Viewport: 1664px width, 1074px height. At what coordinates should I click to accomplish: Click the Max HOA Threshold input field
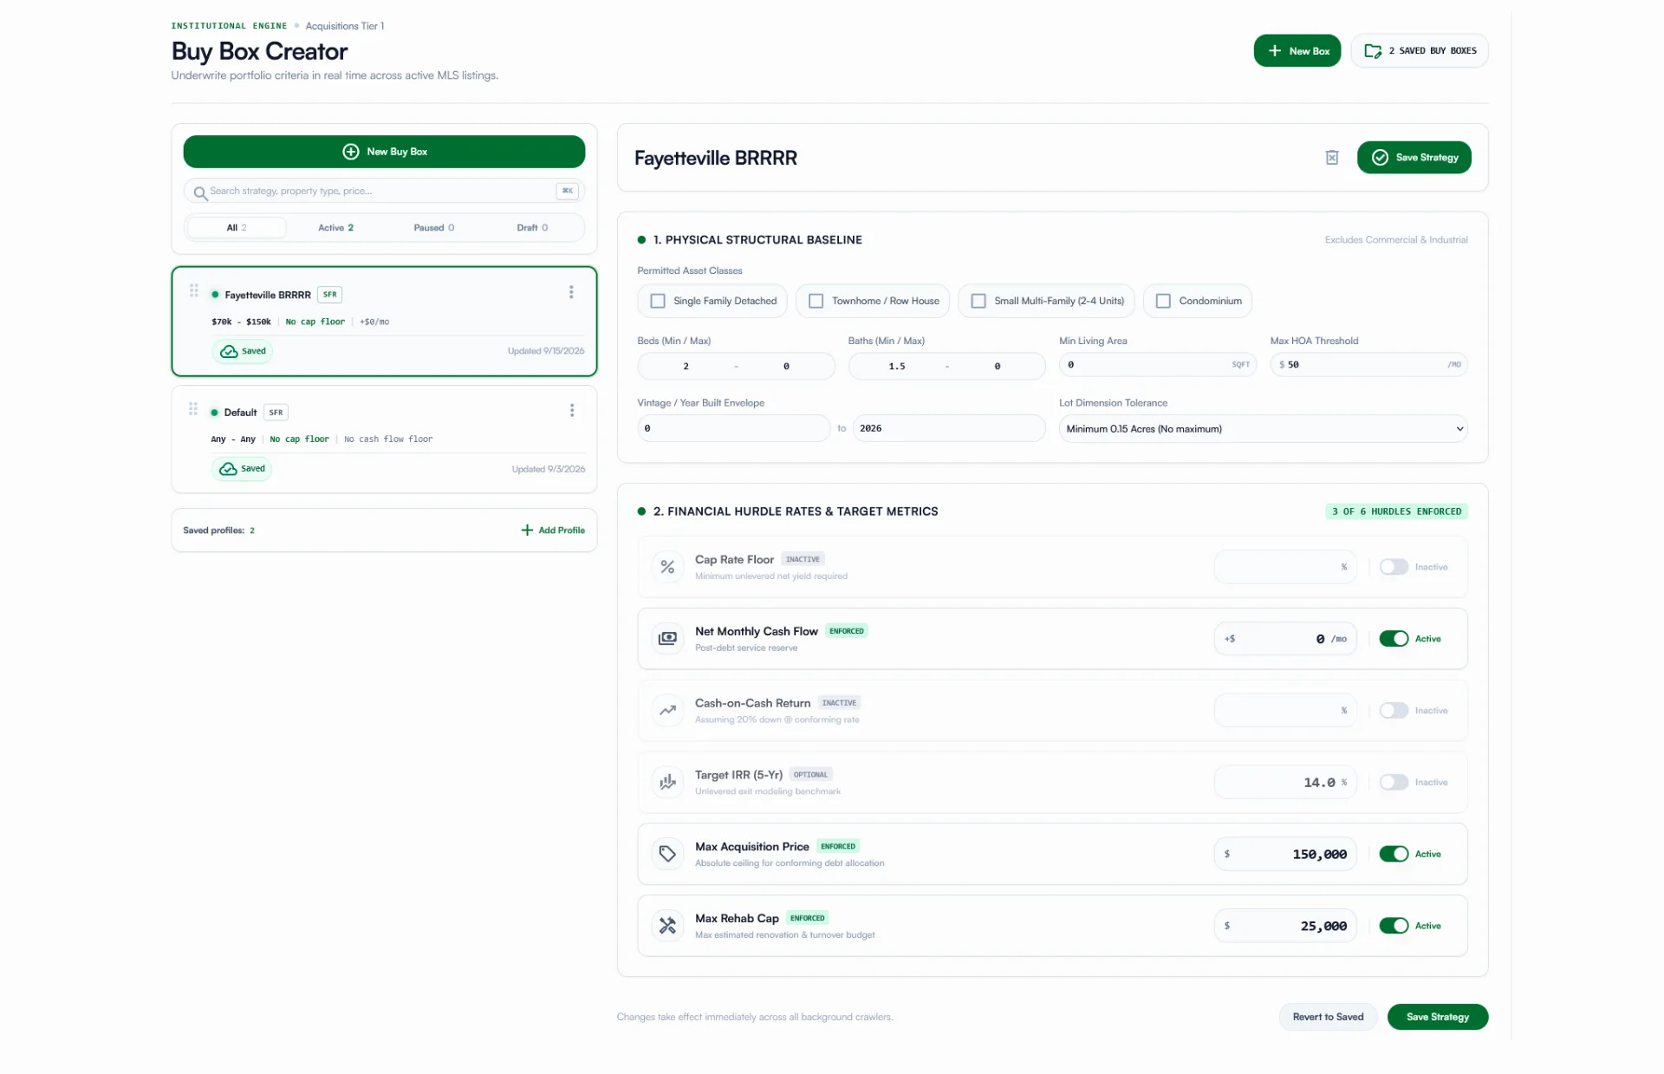tap(1368, 365)
